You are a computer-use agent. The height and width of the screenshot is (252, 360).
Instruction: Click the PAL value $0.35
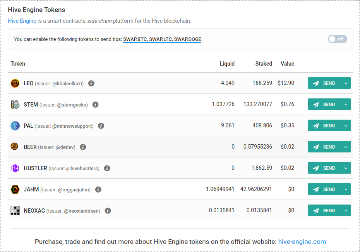point(287,125)
